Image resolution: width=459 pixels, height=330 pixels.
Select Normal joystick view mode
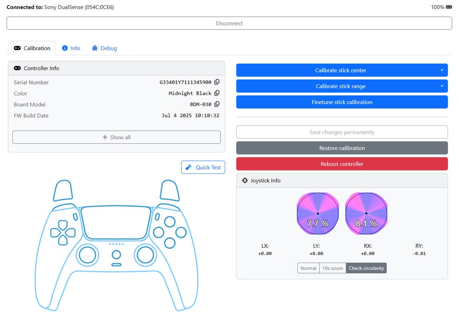(308, 268)
